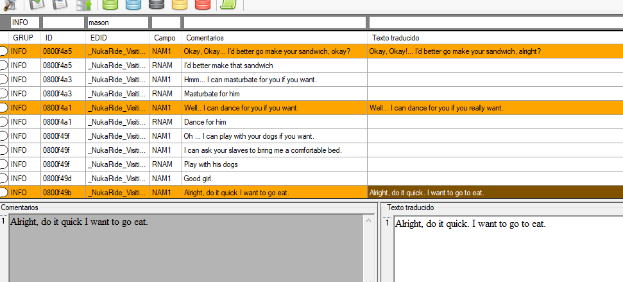Select NAM1 cell in "Good girl." row

(166, 178)
